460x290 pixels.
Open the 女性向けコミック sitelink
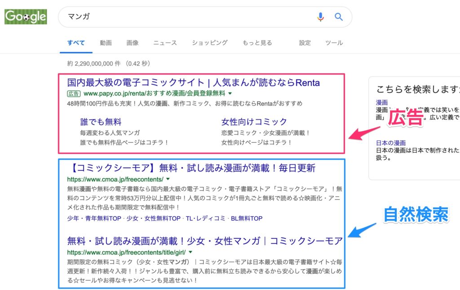coord(254,122)
